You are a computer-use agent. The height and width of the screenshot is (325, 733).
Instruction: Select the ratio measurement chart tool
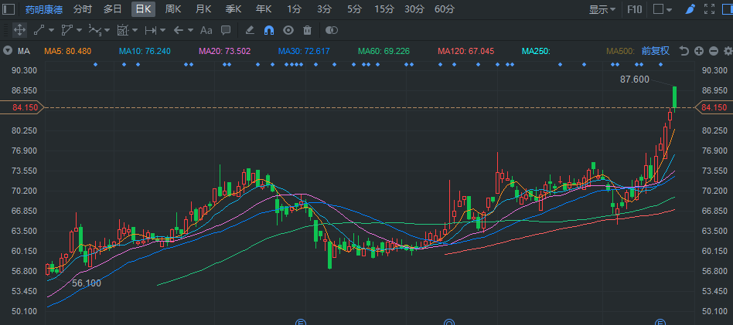122,30
